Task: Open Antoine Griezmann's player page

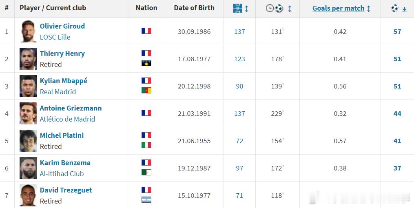Action: click(71, 108)
